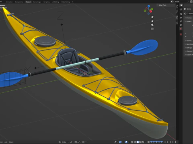Expand the Volume panel
The height and width of the screenshot is (144, 193).
(188, 41)
